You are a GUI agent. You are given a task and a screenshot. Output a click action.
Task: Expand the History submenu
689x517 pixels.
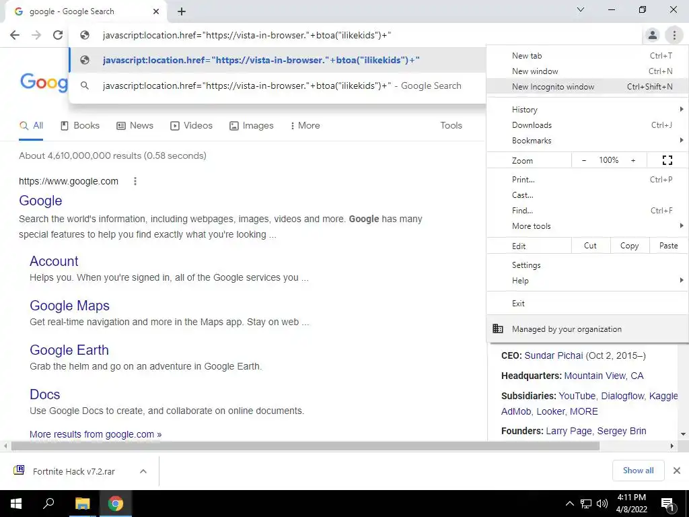[x=588, y=110]
